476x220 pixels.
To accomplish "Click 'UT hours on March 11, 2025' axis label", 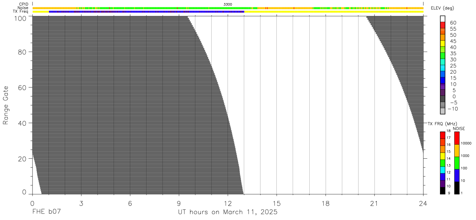I will tap(228, 212).
